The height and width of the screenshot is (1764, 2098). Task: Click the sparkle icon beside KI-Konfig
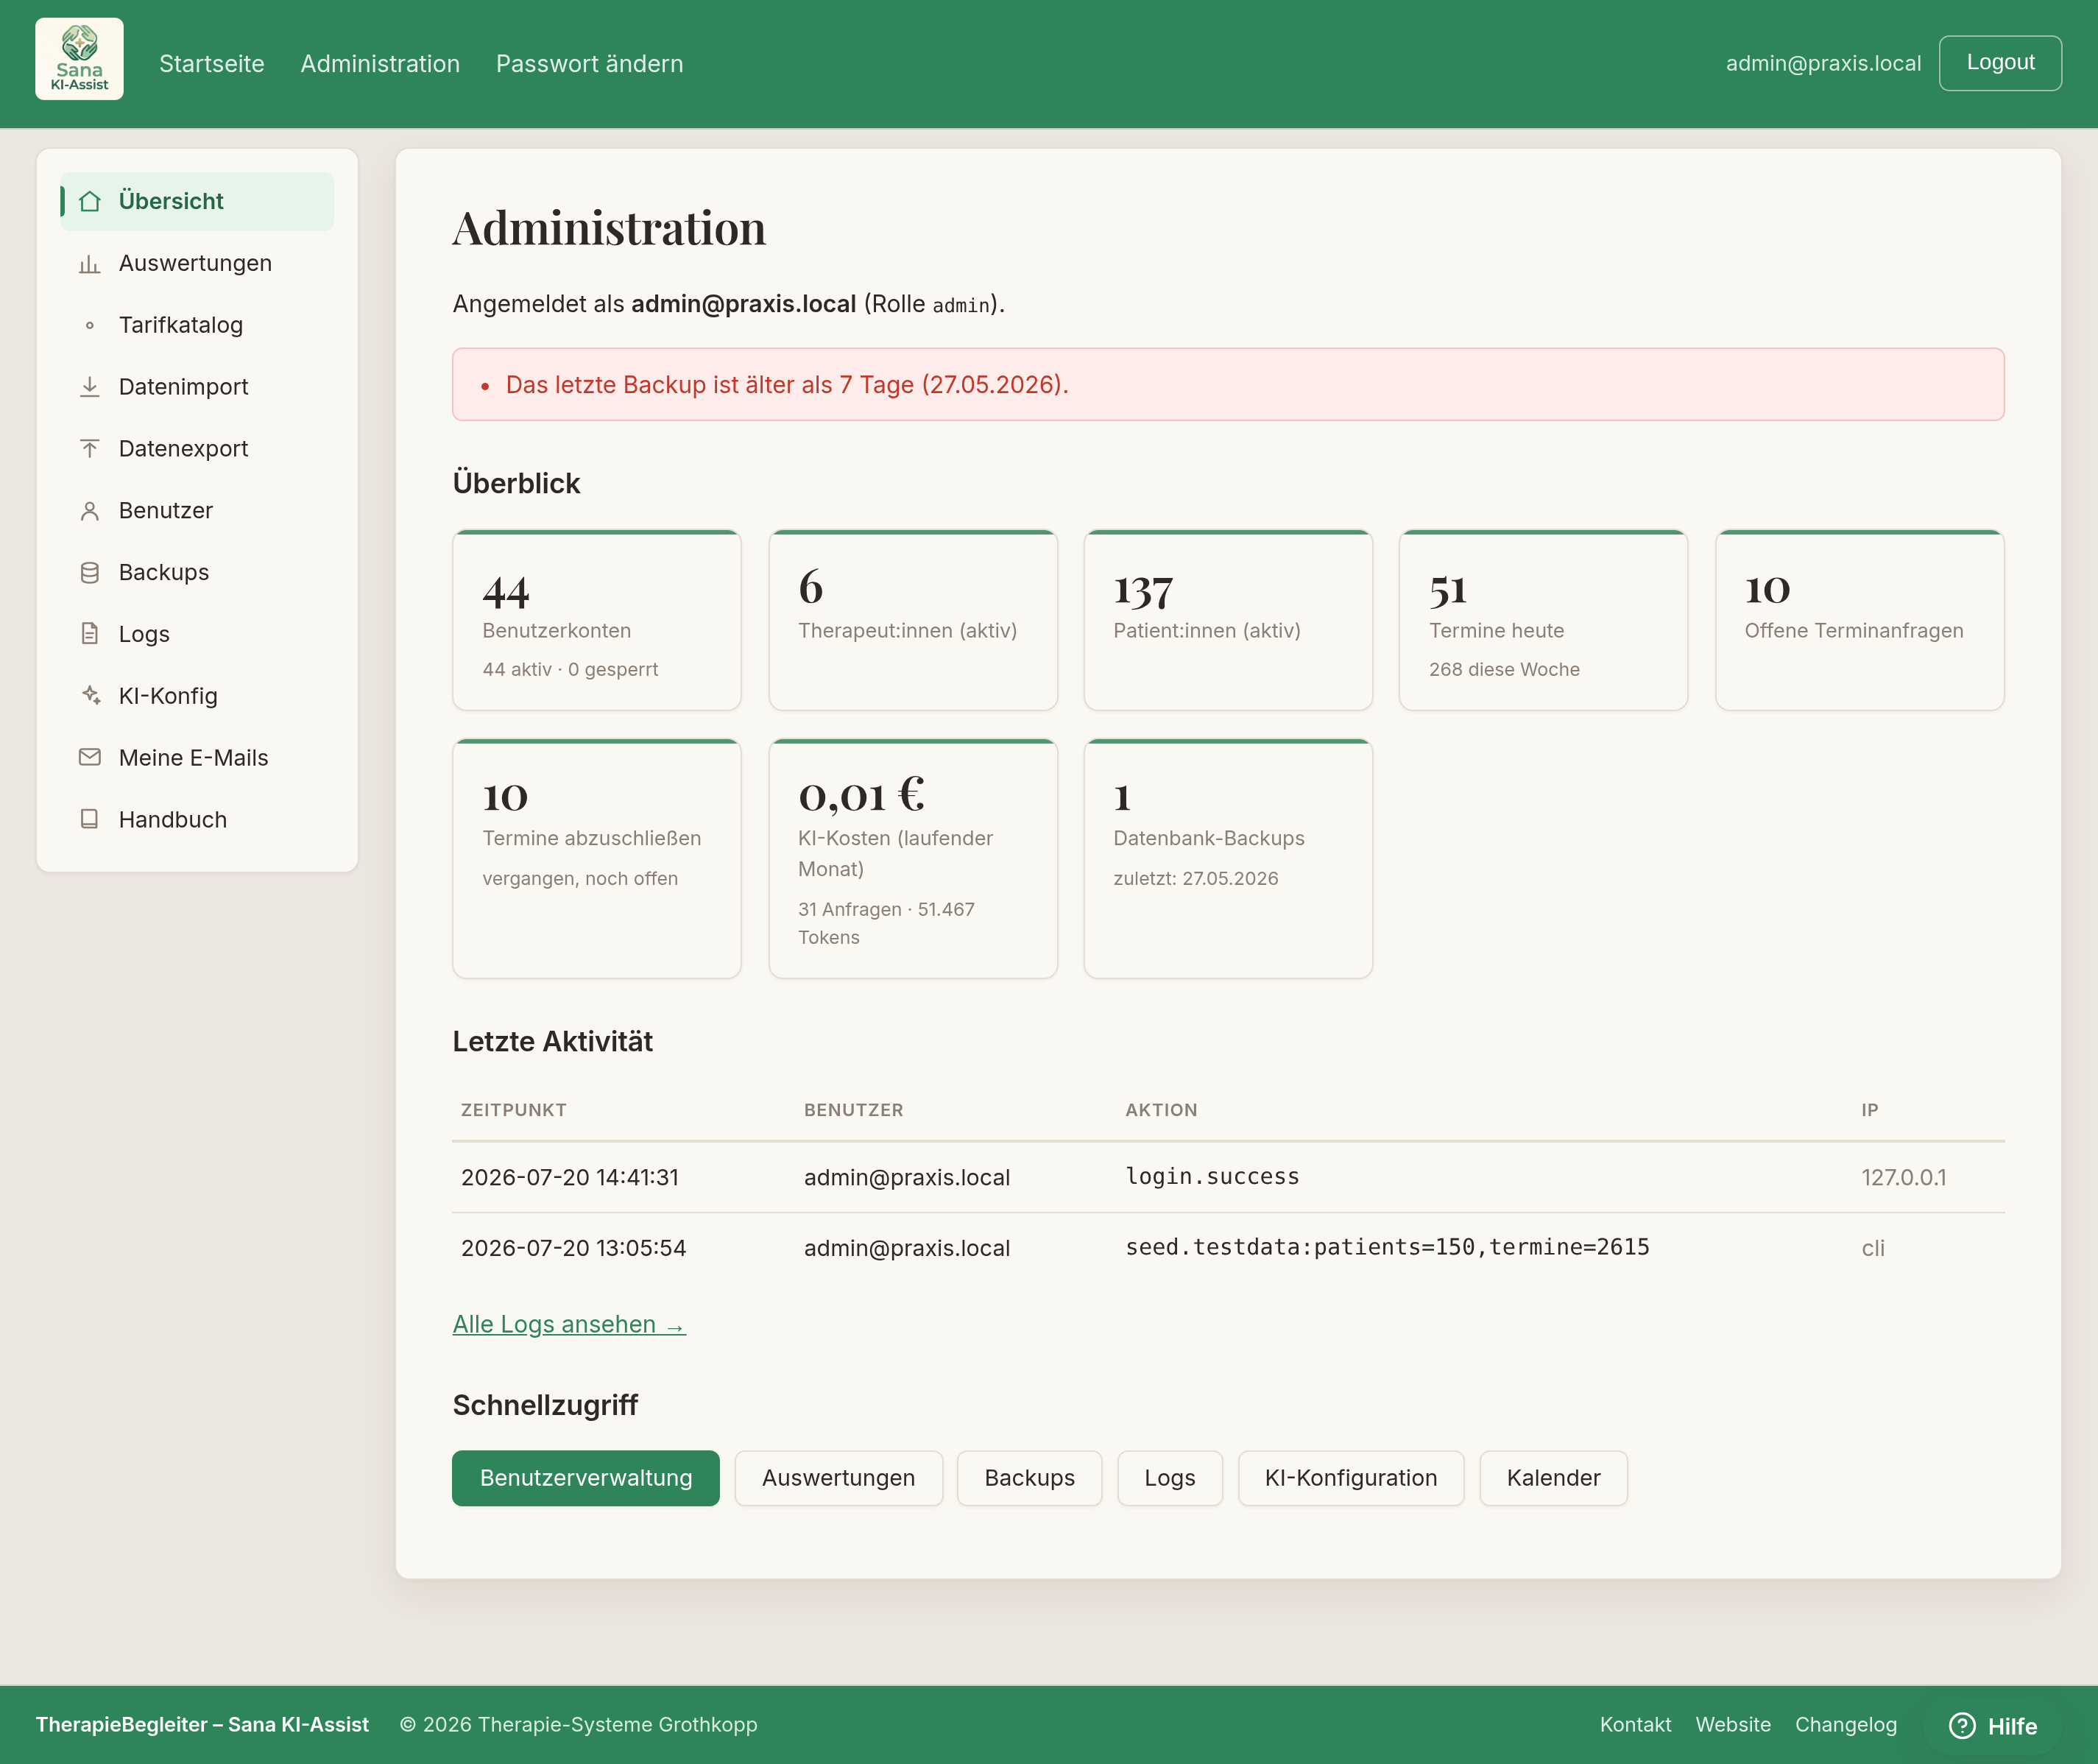[90, 696]
